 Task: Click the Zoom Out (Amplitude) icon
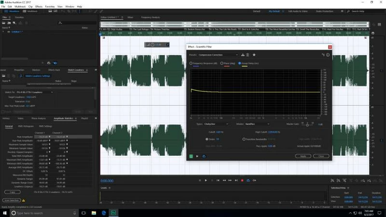(339, 180)
